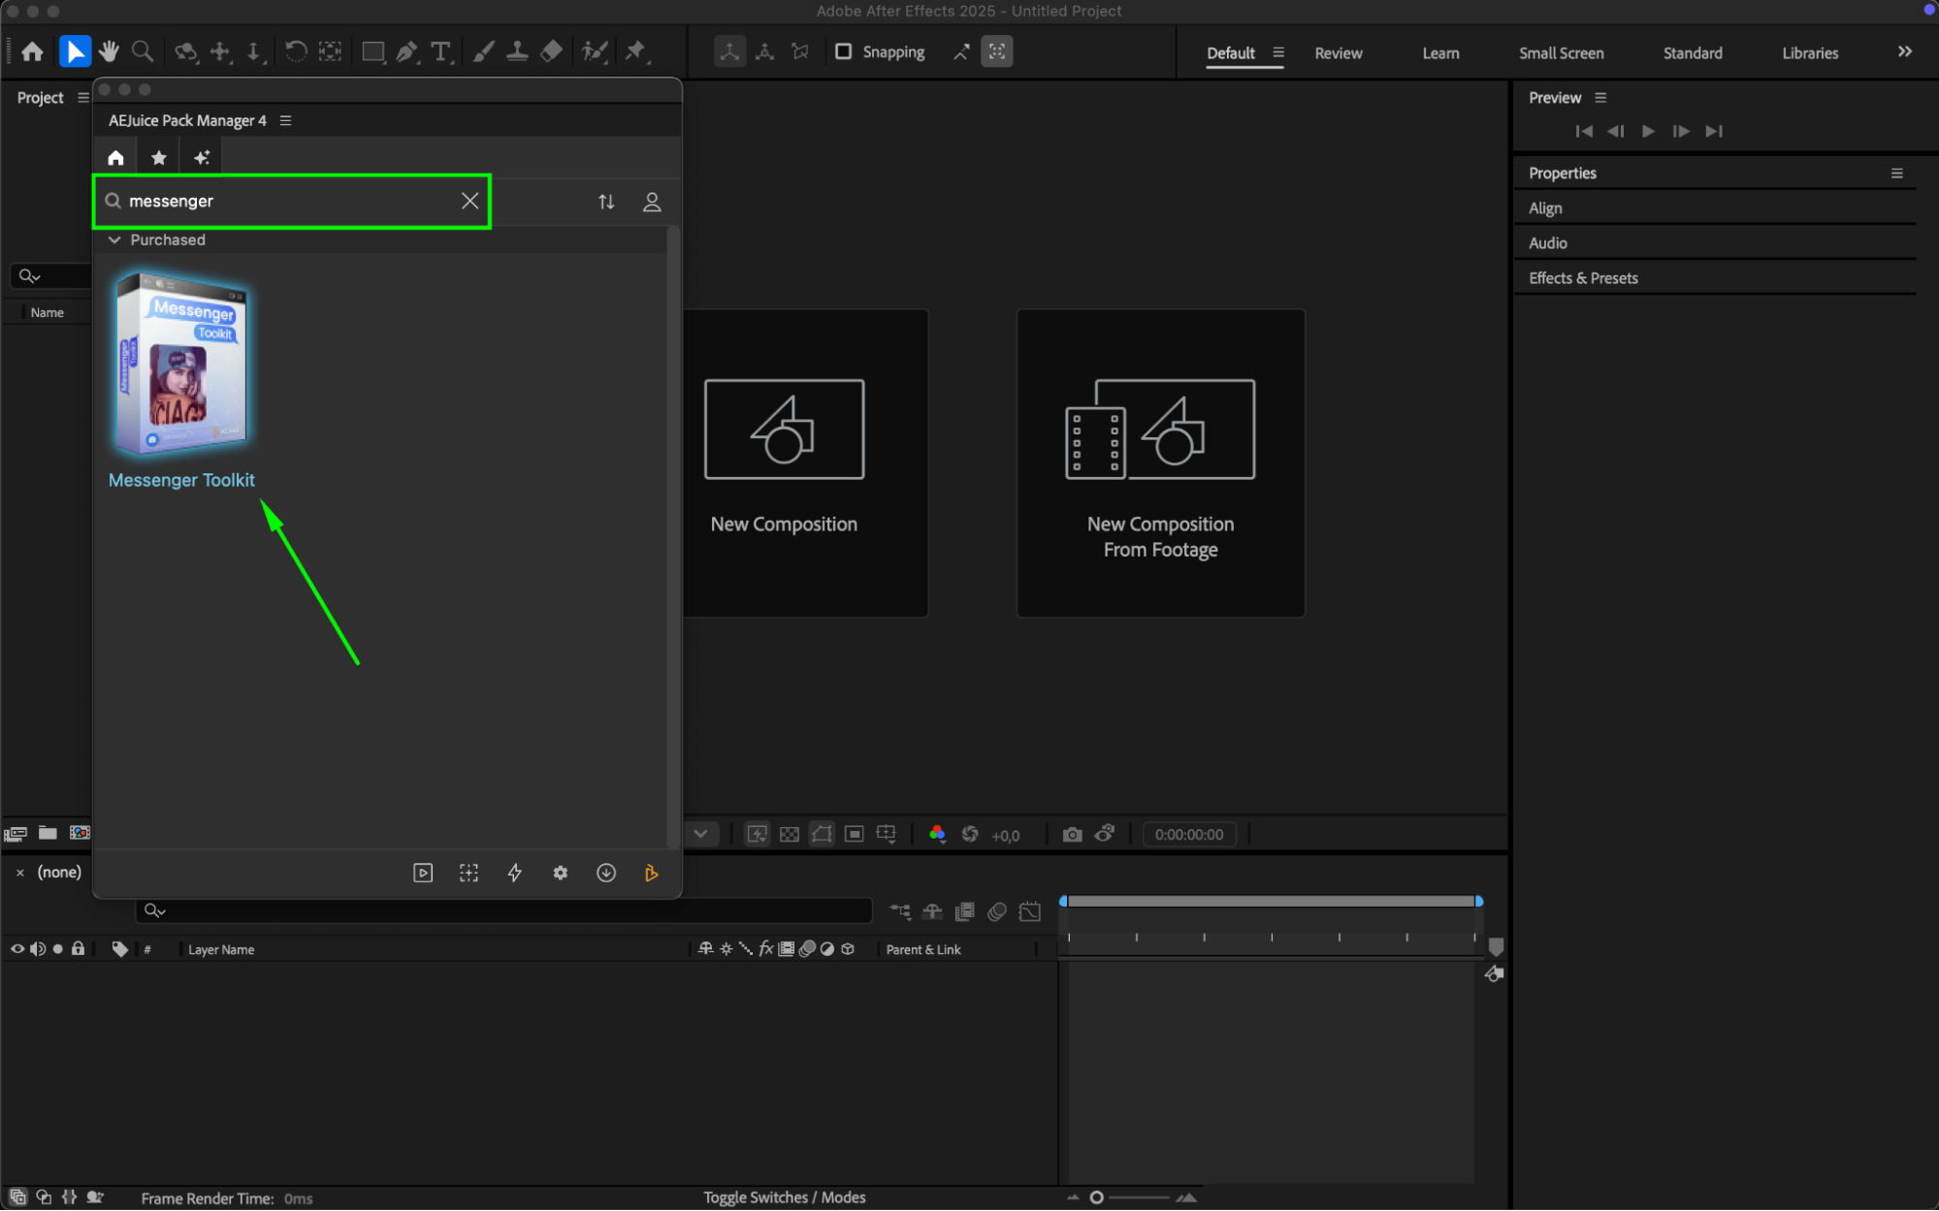The width and height of the screenshot is (1939, 1211).
Task: Adjust the timeline zoom slider
Action: pyautogui.click(x=1097, y=1197)
